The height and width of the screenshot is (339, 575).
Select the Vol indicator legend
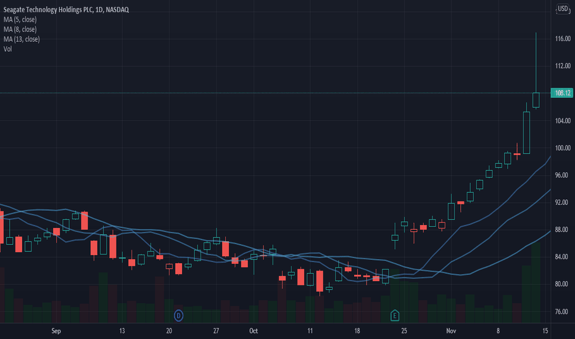tap(7, 49)
